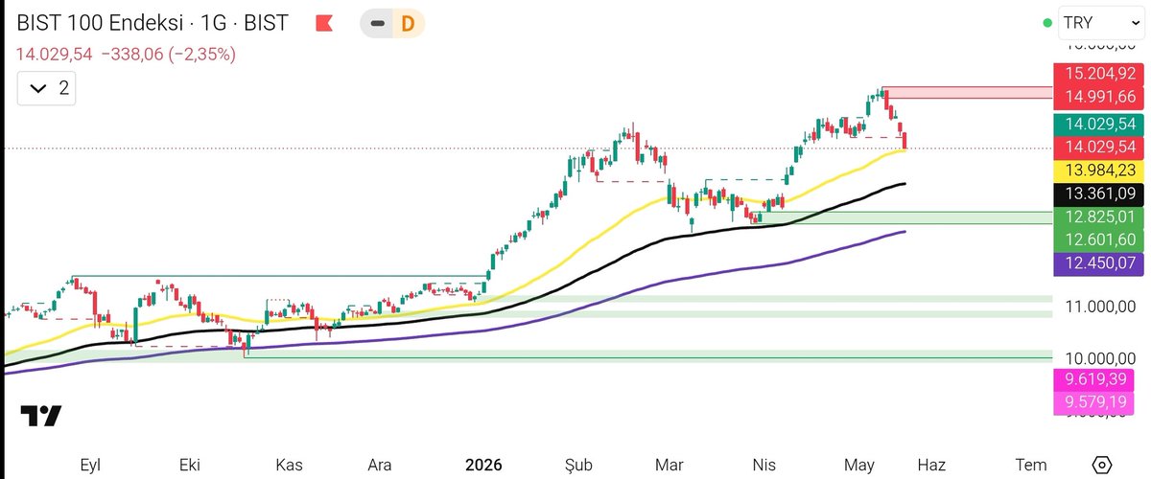
Task: Click the Tem month on time axis
Action: pos(1031,465)
